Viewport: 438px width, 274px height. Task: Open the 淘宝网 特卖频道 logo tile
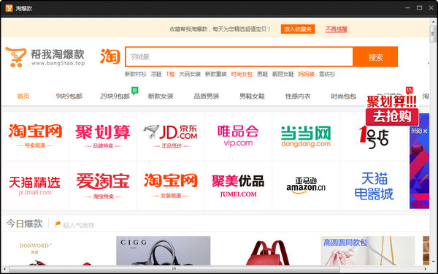[x=35, y=136]
